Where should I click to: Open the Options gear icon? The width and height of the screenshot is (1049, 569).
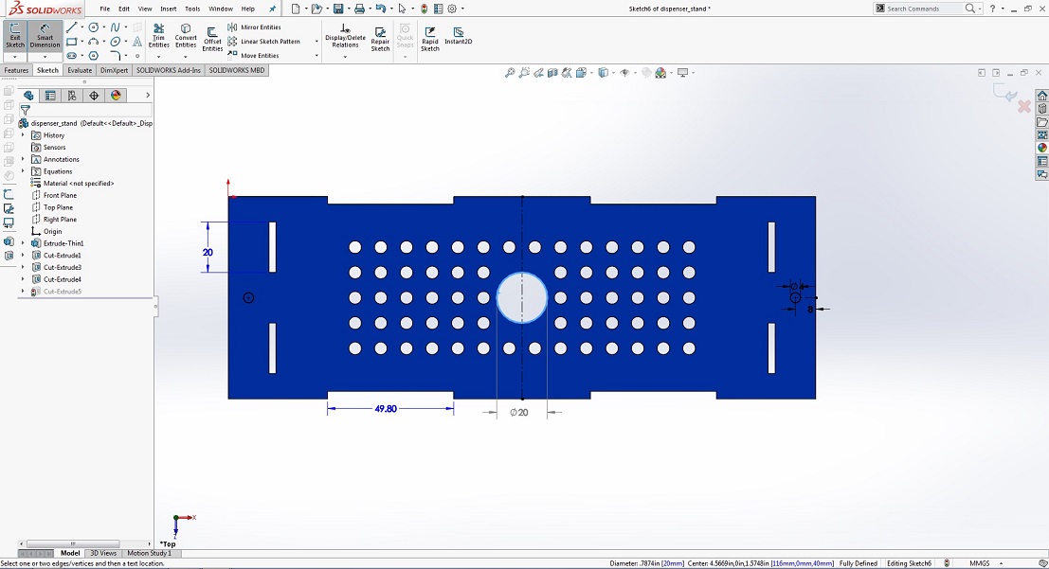pyautogui.click(x=452, y=9)
